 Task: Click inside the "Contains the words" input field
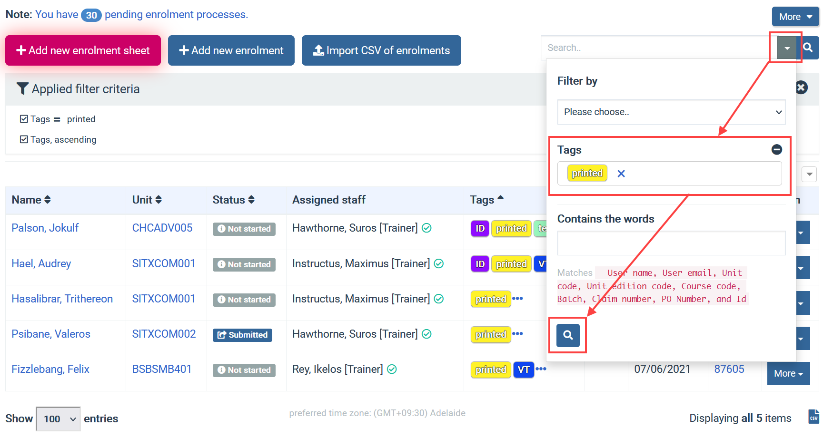[671, 243]
